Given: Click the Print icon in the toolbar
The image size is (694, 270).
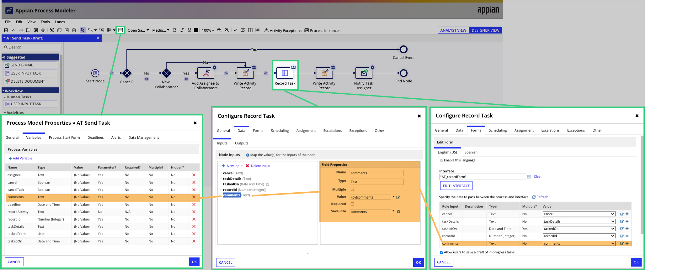Looking at the screenshot, I should click(43, 30).
